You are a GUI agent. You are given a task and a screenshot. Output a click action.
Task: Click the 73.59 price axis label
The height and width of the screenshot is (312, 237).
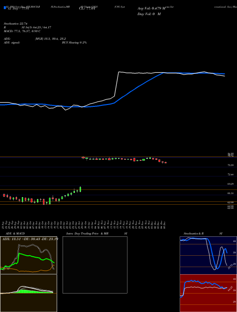pyautogui.click(x=230, y=165)
